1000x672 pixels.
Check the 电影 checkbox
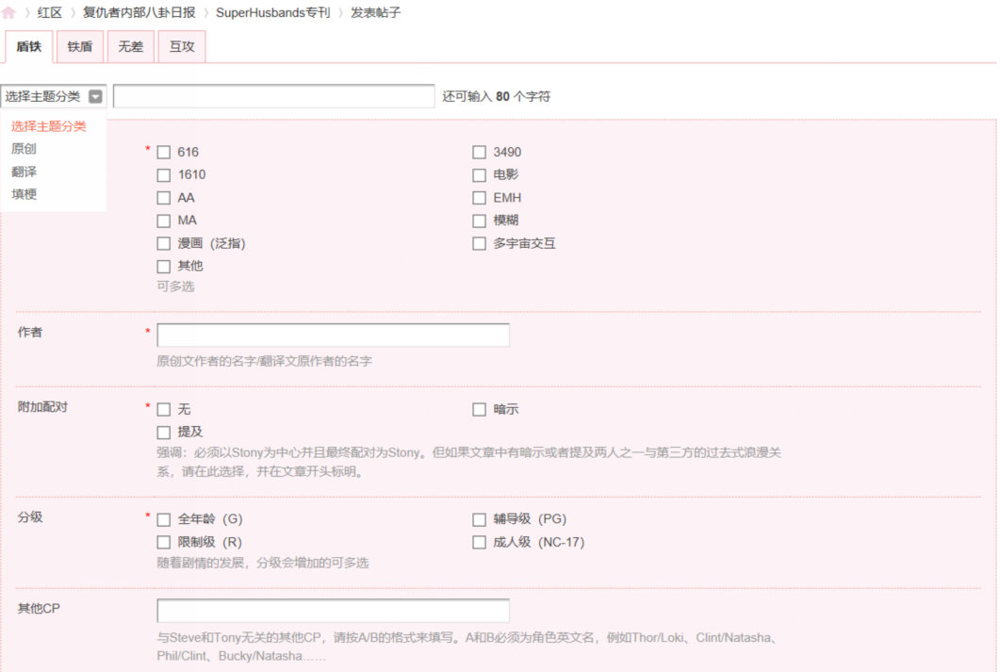[x=479, y=174]
